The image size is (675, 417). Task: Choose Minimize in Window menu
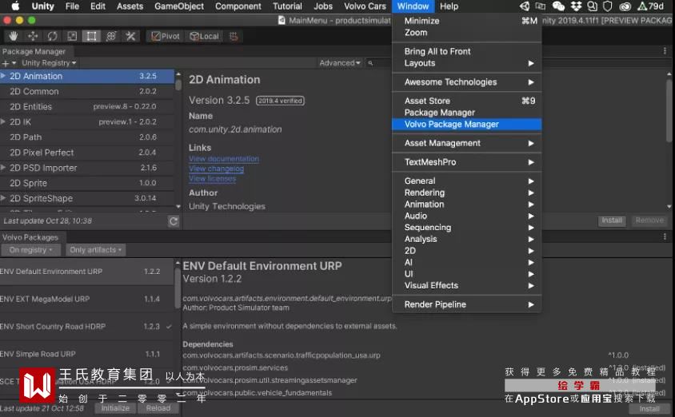466,21
